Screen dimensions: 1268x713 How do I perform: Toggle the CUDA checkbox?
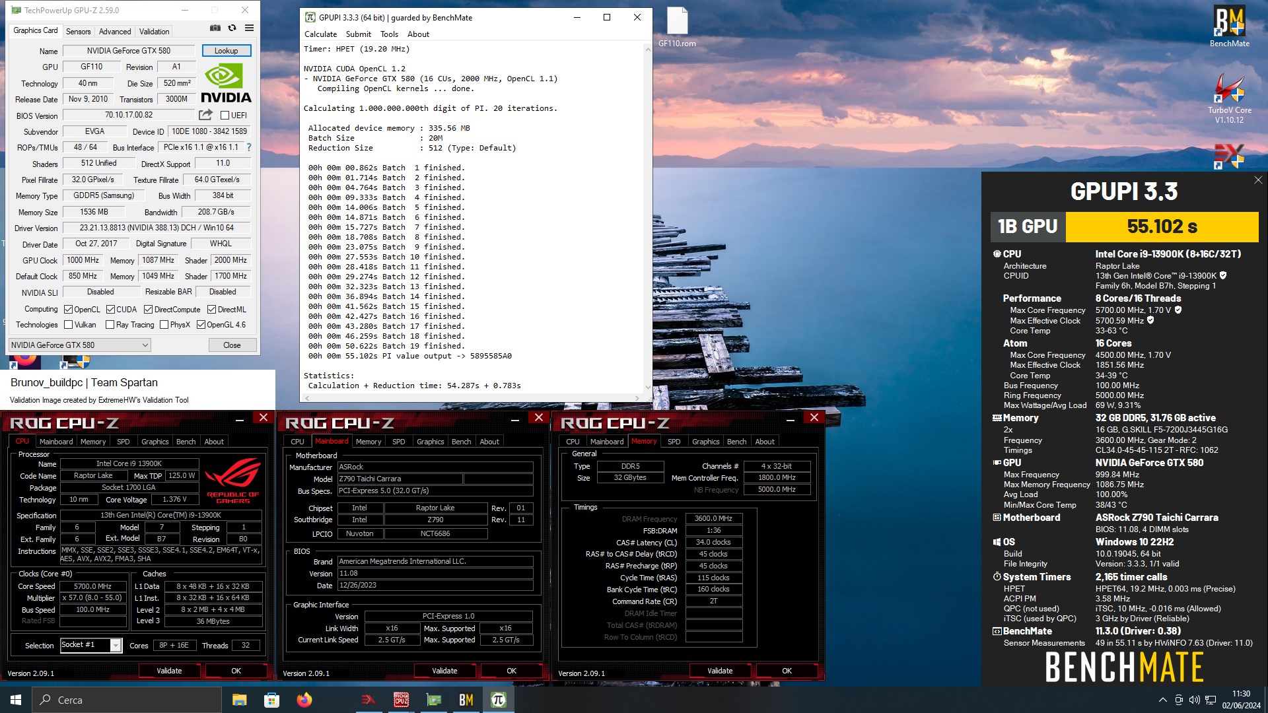point(110,310)
